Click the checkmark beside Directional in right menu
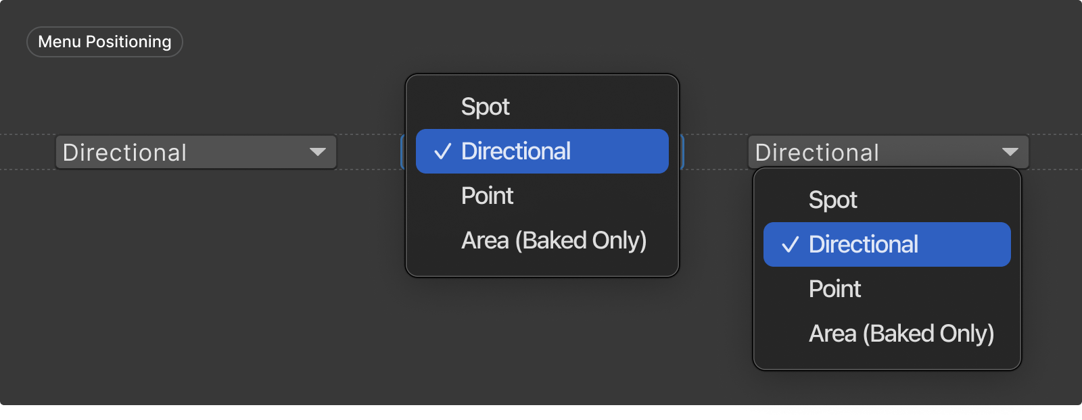Screen dimensions: 1082x420 coord(789,244)
